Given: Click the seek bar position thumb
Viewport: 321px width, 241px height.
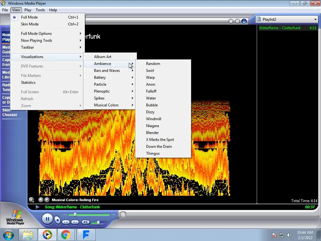Looking at the screenshot, I should pos(75,215).
